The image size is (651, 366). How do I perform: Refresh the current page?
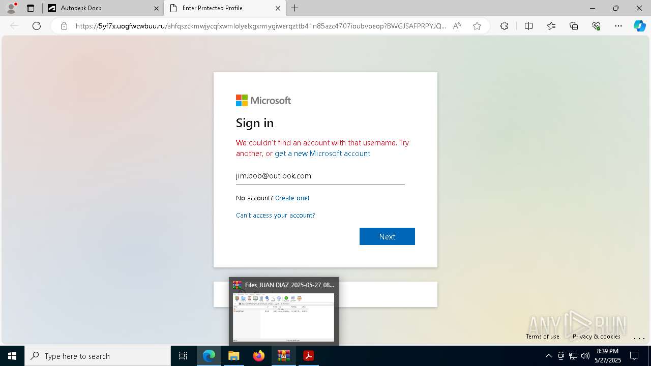coord(37,26)
